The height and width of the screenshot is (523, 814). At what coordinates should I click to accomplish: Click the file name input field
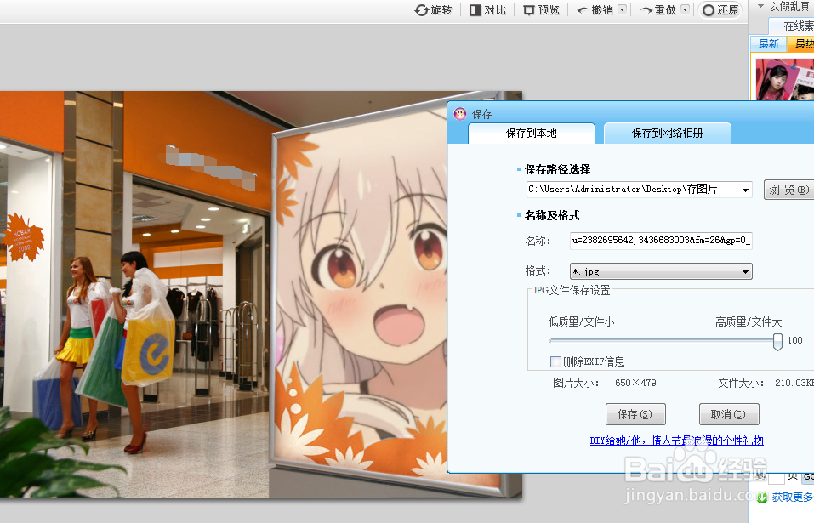[661, 240]
